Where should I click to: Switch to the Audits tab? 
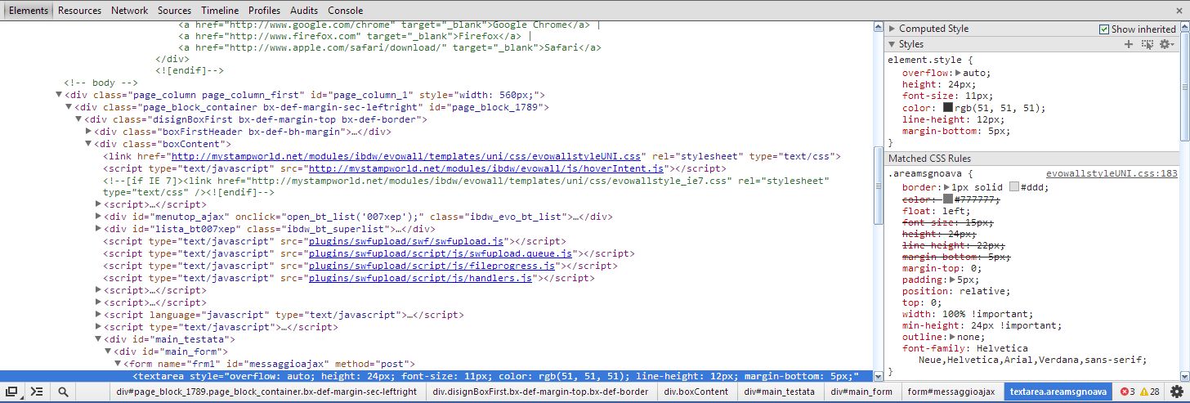(304, 11)
